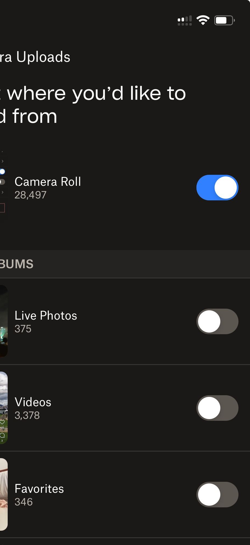Screen dimensions: 250x545
Task: Click the Camera Roll label
Action: [48, 182]
